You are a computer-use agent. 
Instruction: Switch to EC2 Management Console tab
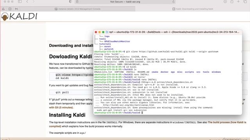[x=77, y=9]
